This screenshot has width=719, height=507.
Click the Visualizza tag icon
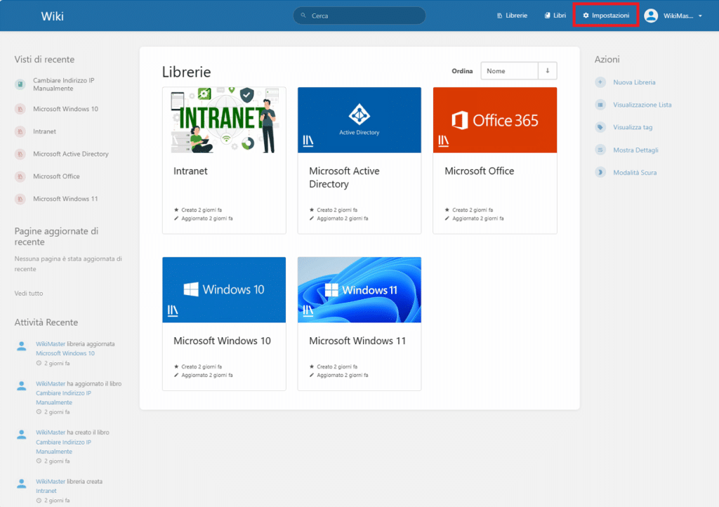click(x=600, y=127)
